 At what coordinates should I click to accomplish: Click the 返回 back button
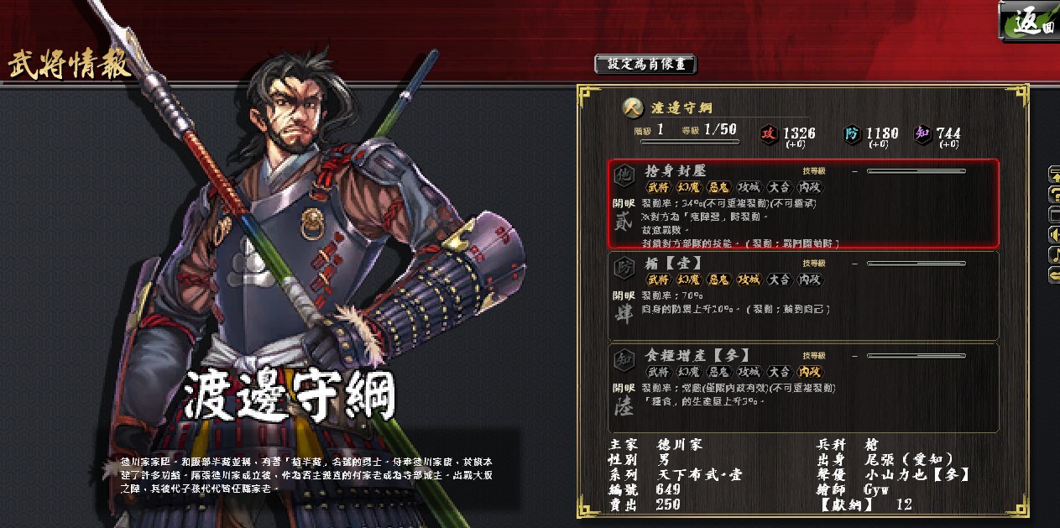pos(1028,20)
